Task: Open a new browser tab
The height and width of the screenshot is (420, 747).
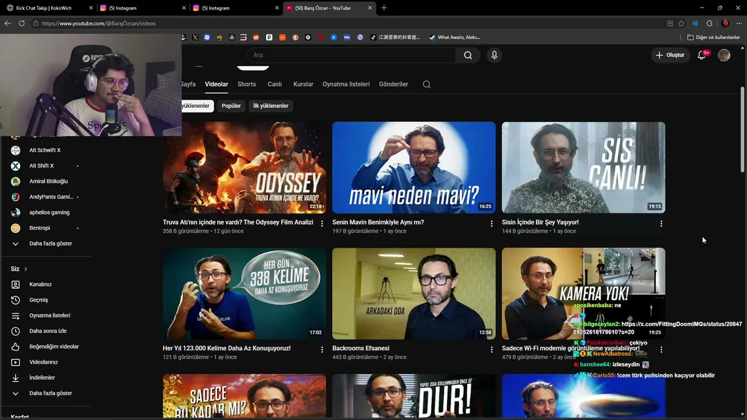Action: (x=384, y=8)
